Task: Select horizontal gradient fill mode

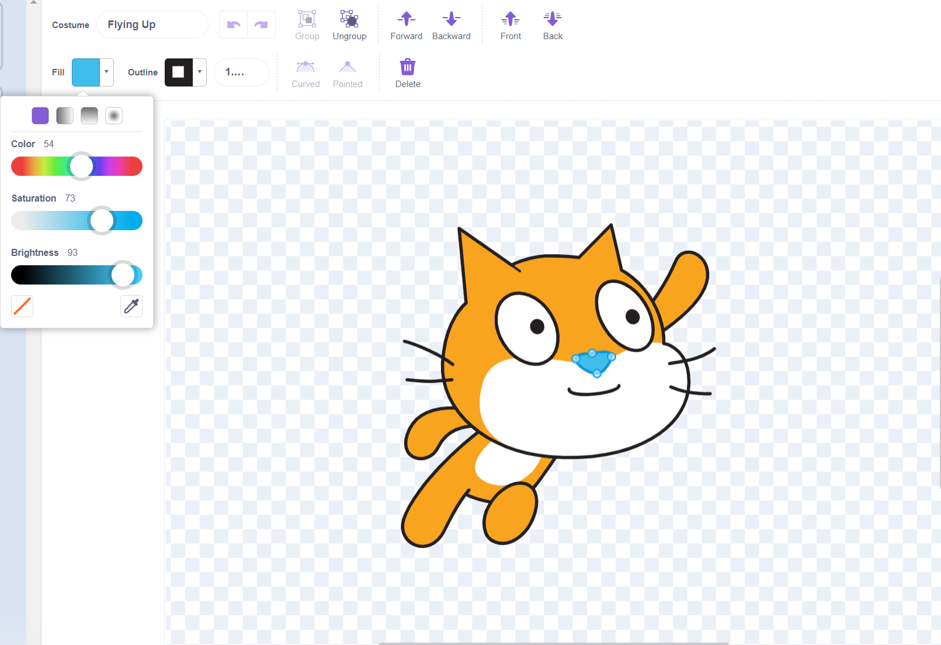Action: point(65,116)
